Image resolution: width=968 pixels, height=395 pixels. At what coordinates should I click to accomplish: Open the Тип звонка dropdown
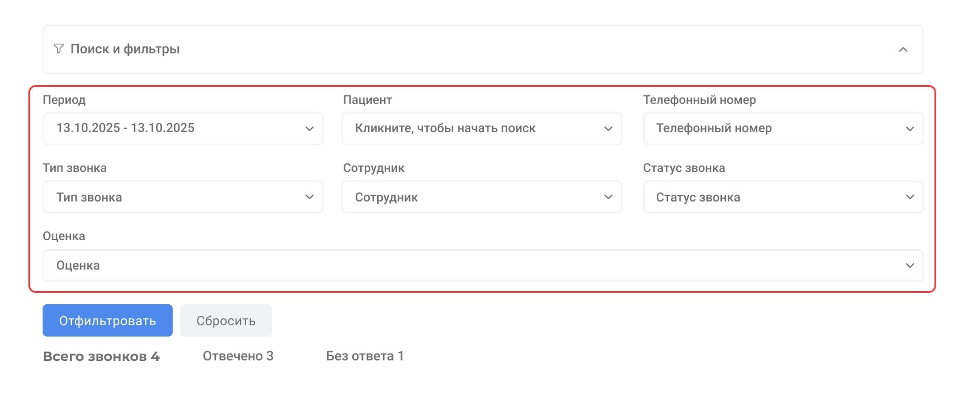[170, 197]
